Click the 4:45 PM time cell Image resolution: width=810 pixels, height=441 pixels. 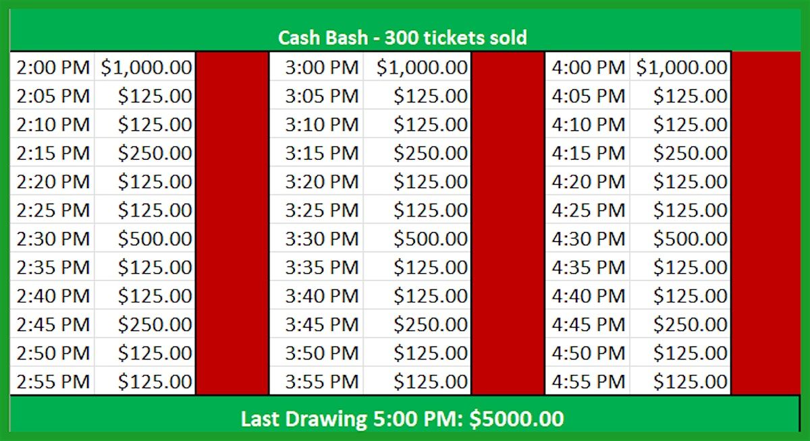[588, 324]
